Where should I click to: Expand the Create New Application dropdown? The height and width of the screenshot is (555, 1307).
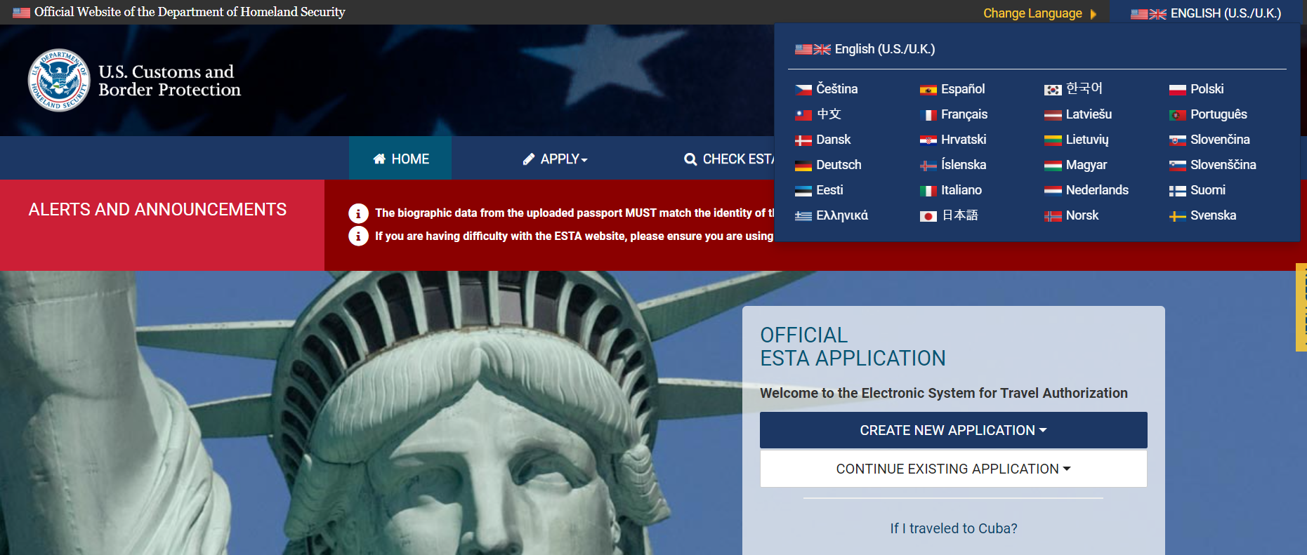pos(954,430)
